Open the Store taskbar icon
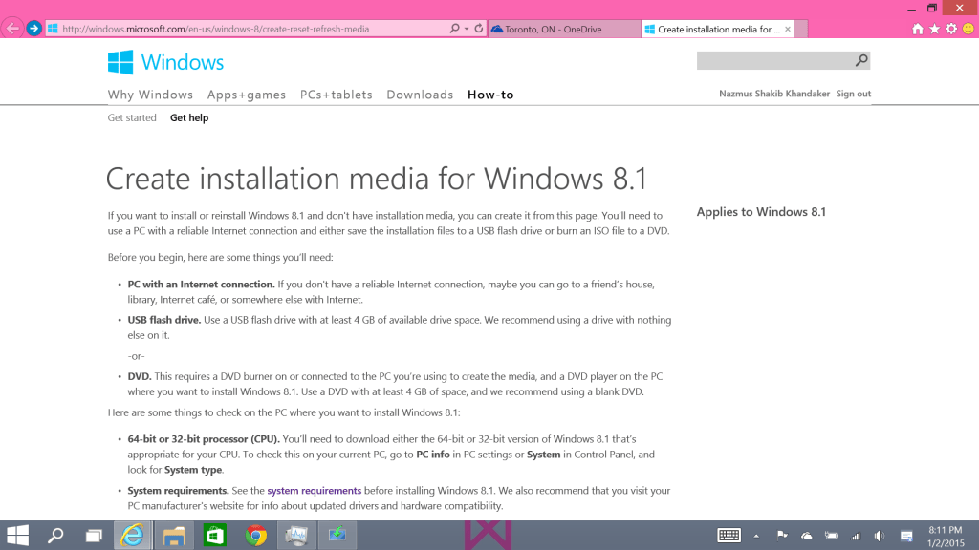979x550 pixels. [x=215, y=536]
